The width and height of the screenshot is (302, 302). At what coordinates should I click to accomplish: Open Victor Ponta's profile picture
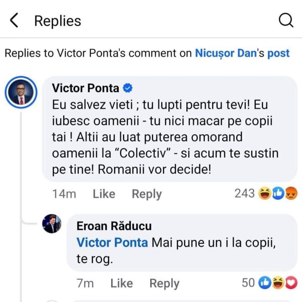click(x=21, y=93)
